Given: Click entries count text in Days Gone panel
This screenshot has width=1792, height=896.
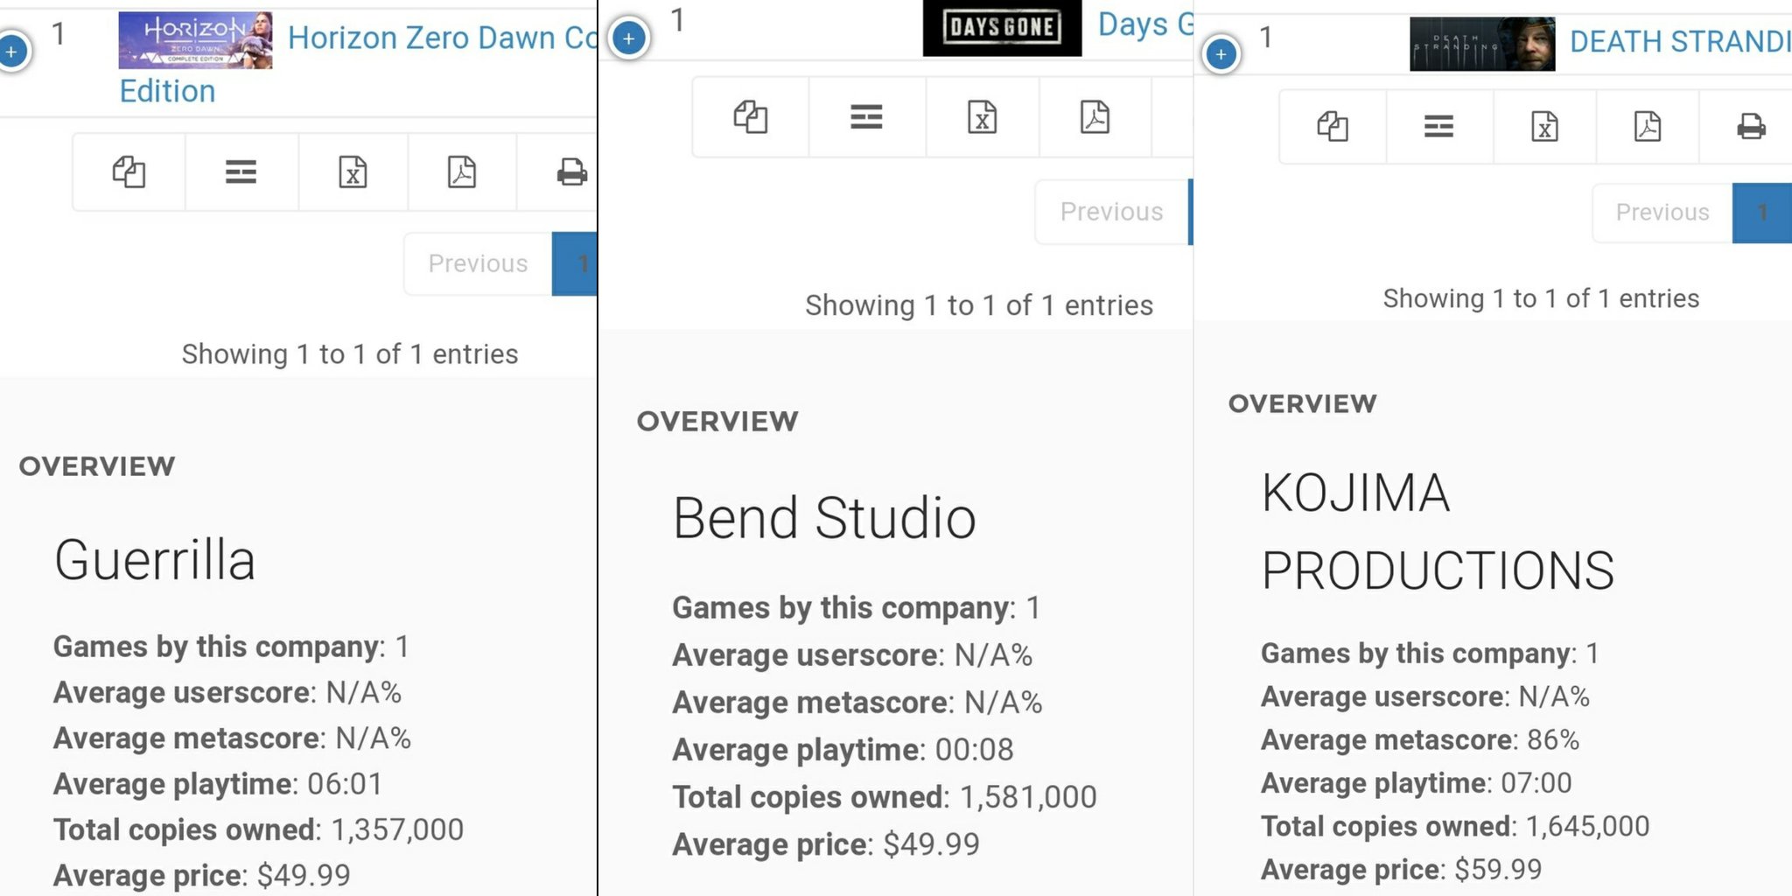Looking at the screenshot, I should 979,305.
